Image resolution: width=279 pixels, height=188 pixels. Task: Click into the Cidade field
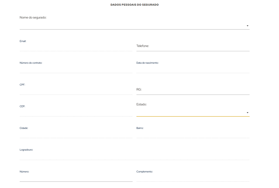pyautogui.click(x=76, y=134)
